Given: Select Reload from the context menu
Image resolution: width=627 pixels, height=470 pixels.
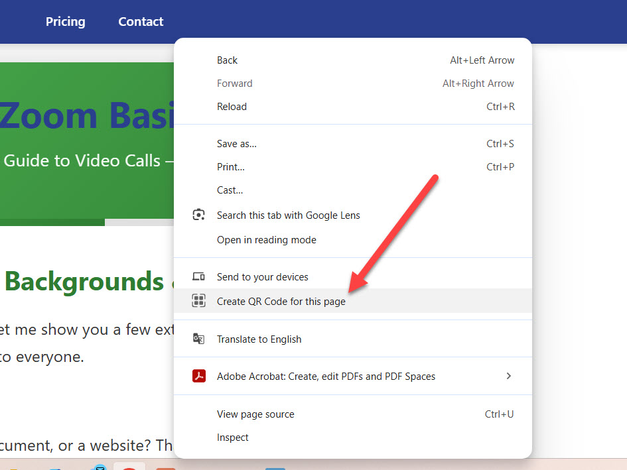Looking at the screenshot, I should [x=232, y=106].
